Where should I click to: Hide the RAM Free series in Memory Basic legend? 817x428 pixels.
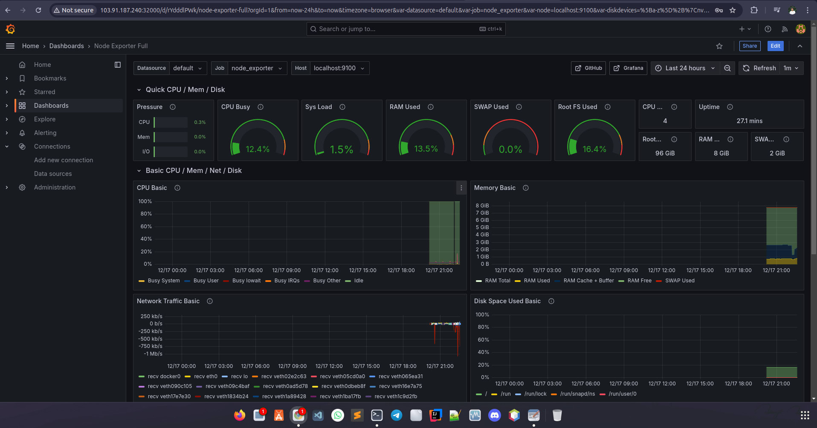point(639,281)
